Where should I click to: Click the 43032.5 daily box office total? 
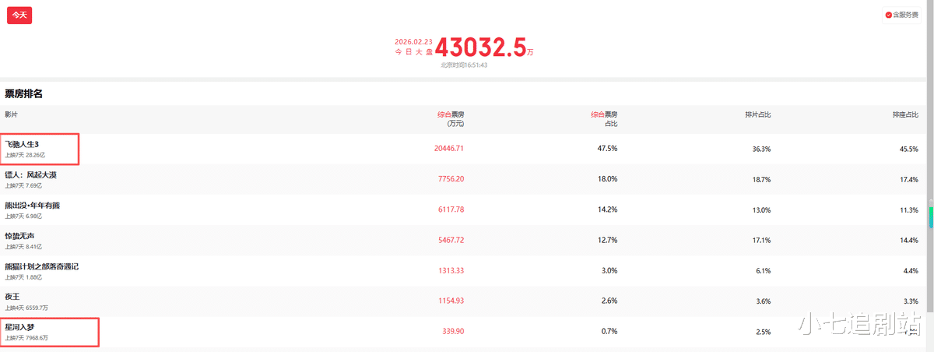tap(479, 48)
